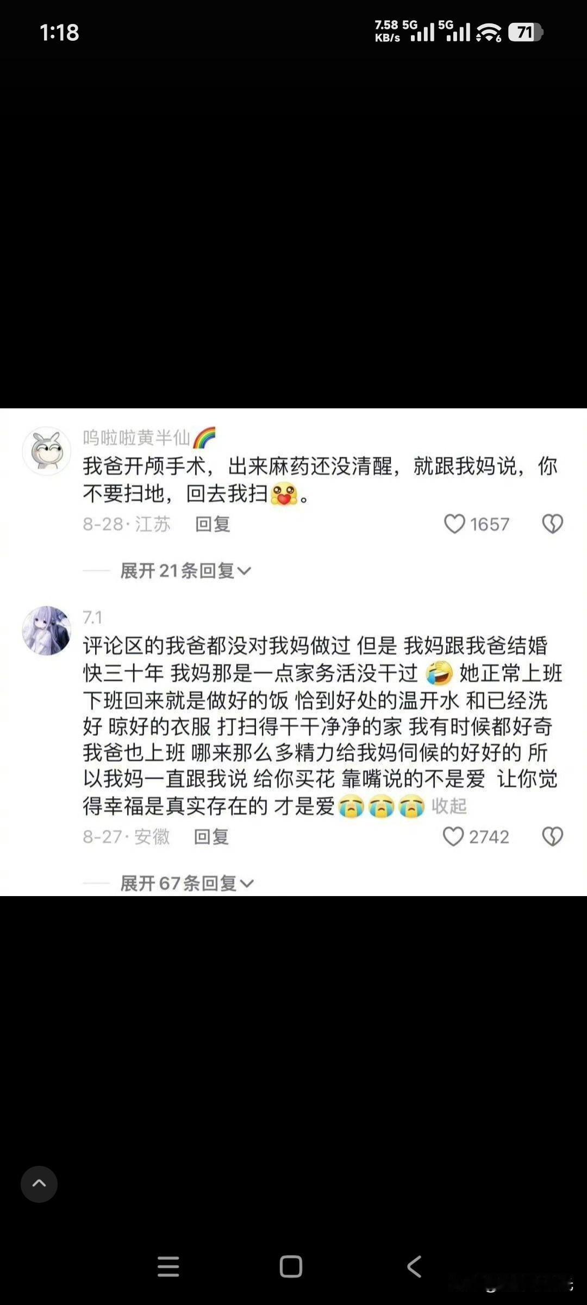
Task: Tap the Android home square icon
Action: point(291,1266)
